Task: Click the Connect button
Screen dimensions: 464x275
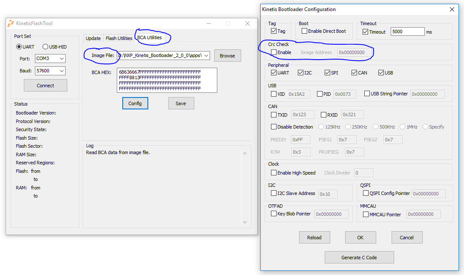Action: 45,86
